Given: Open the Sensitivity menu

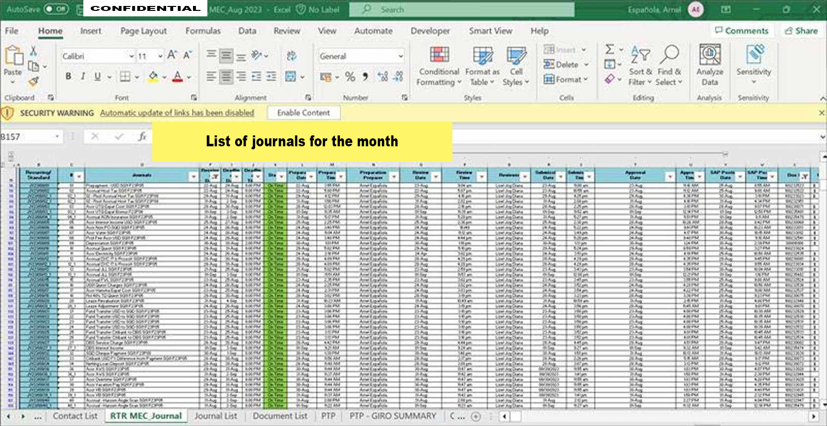Looking at the screenshot, I should pyautogui.click(x=754, y=64).
